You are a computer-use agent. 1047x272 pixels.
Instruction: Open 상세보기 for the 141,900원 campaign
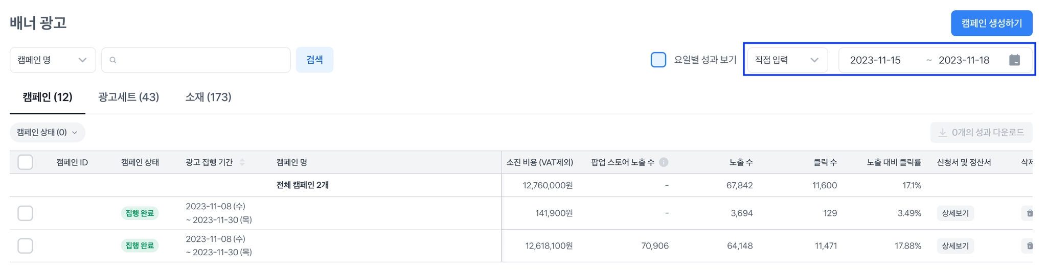955,213
